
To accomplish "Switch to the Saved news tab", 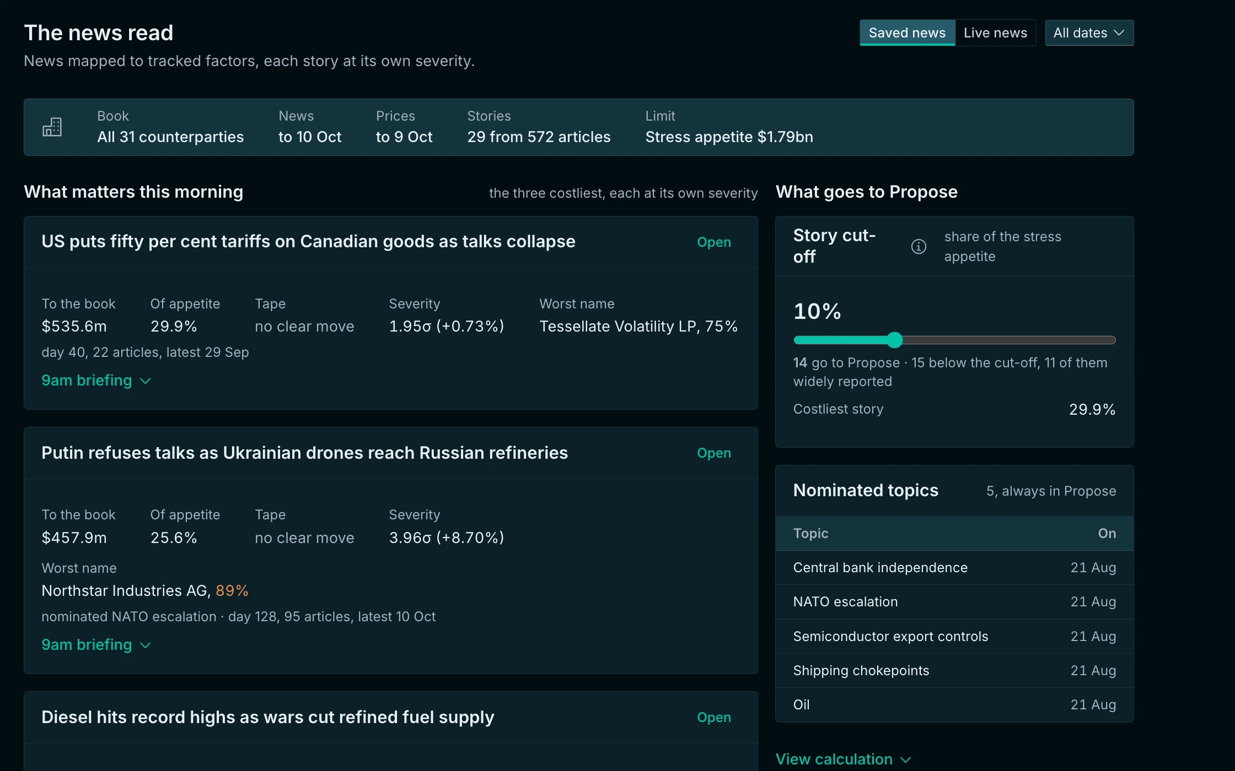I will coord(907,33).
